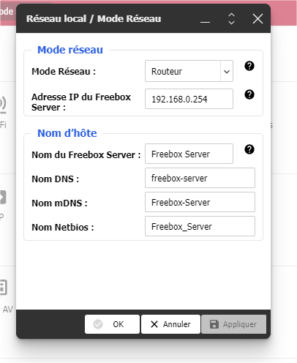Screen dimensions: 297x363
Task: Toggle window size with up-down arrows icon
Action: click(x=231, y=19)
